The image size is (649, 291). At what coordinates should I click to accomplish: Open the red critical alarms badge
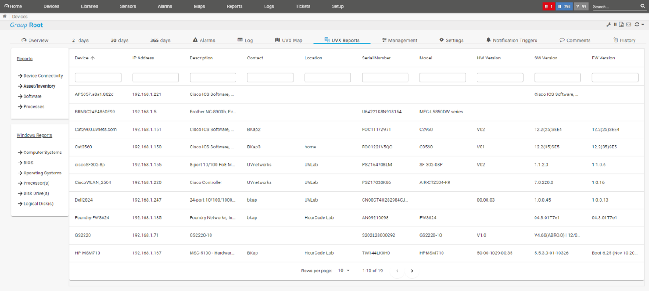coord(548,6)
